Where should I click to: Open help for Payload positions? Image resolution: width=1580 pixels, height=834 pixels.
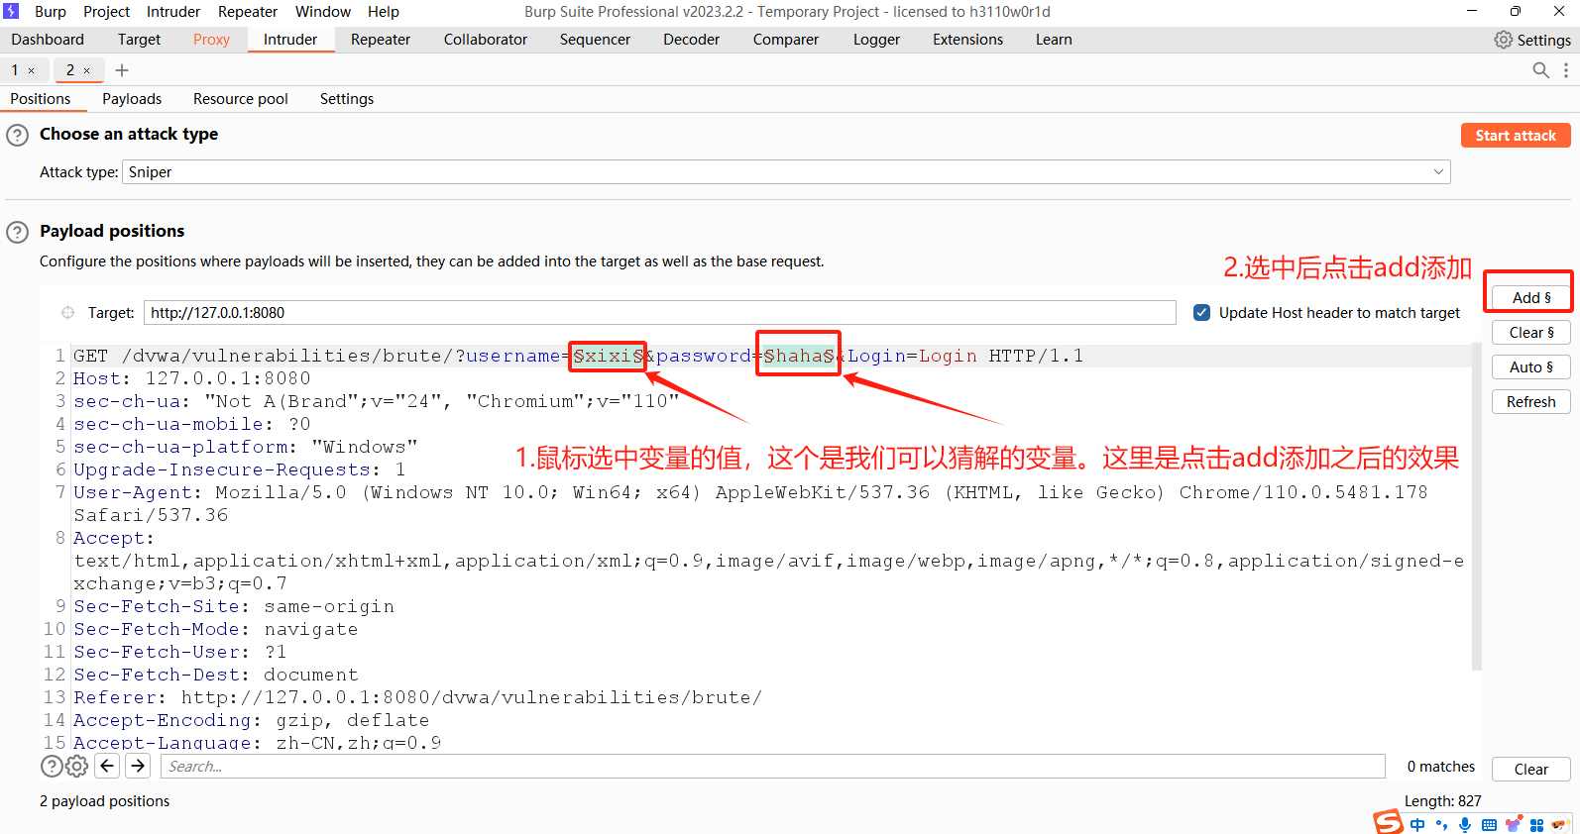pyautogui.click(x=18, y=232)
